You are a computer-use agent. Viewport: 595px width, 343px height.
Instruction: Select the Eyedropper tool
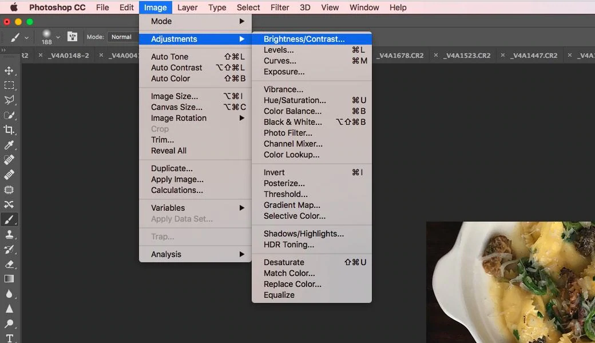click(x=9, y=145)
